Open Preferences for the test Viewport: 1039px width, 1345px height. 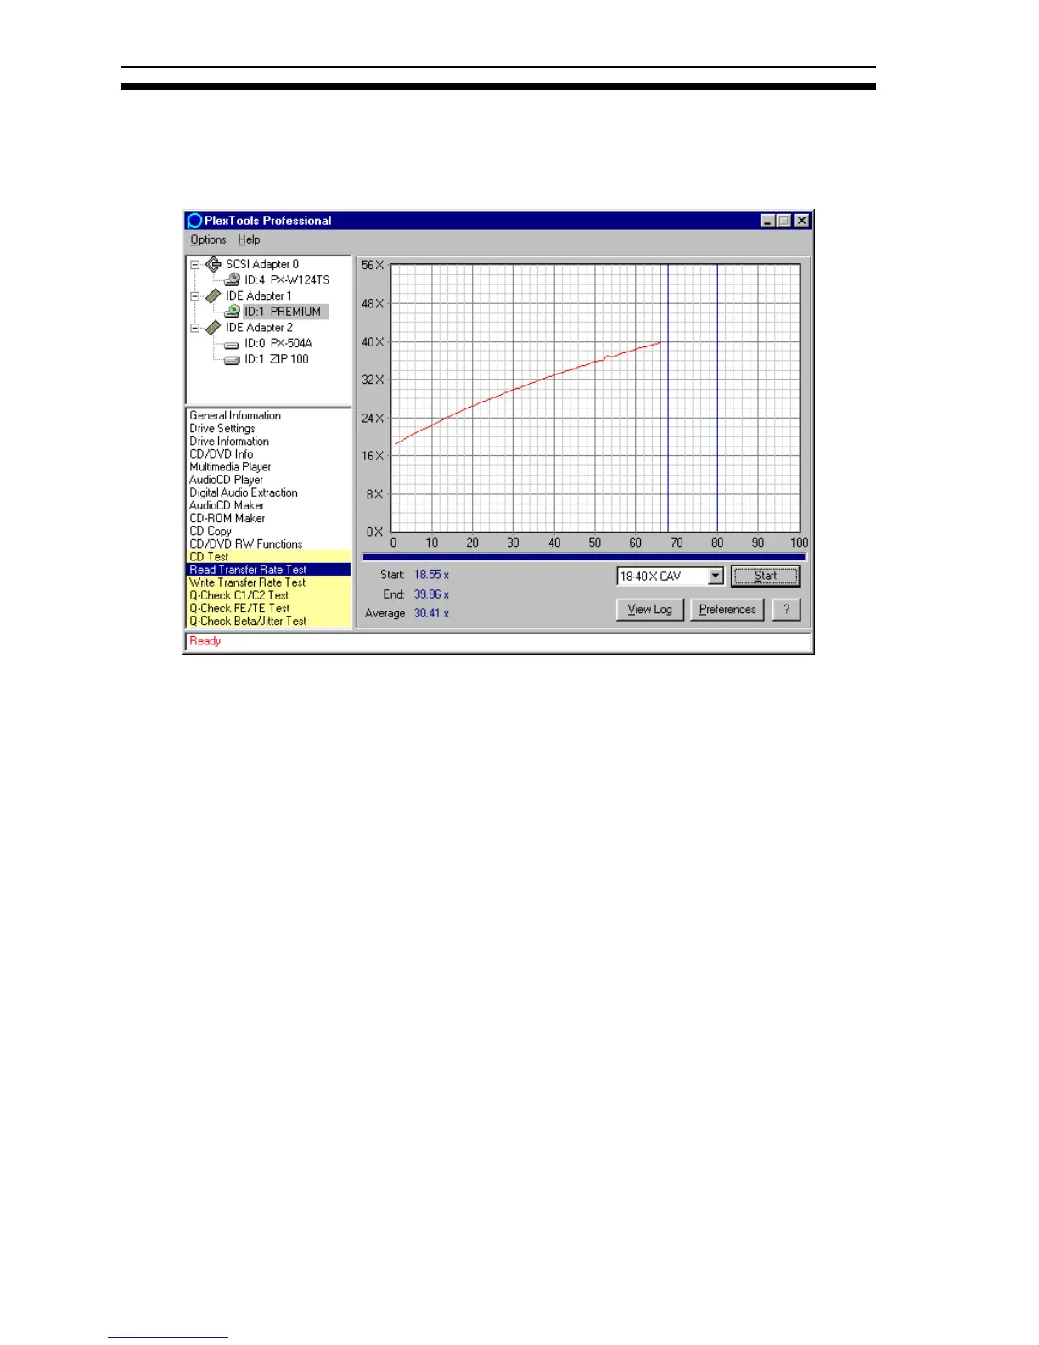tap(727, 610)
